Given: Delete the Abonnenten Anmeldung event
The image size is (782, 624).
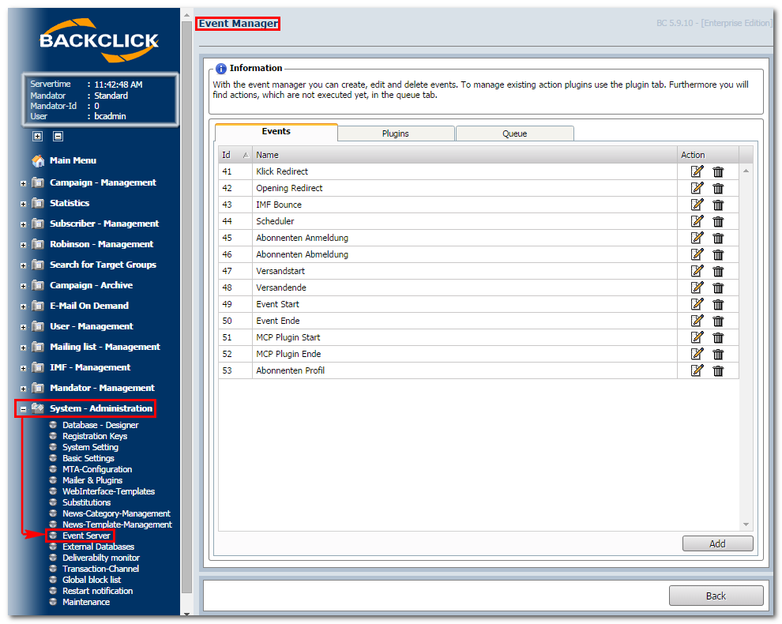Looking at the screenshot, I should coord(718,239).
